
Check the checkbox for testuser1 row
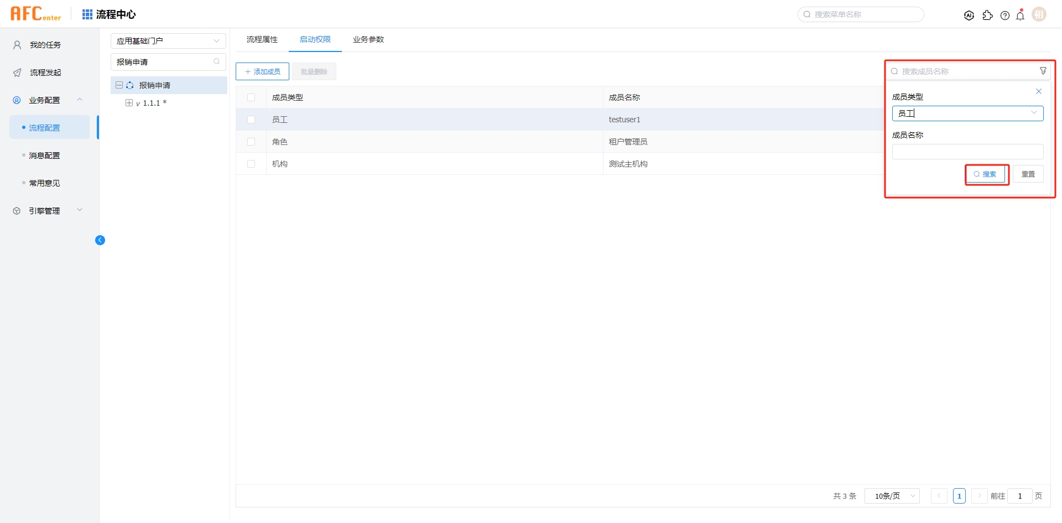tap(251, 120)
